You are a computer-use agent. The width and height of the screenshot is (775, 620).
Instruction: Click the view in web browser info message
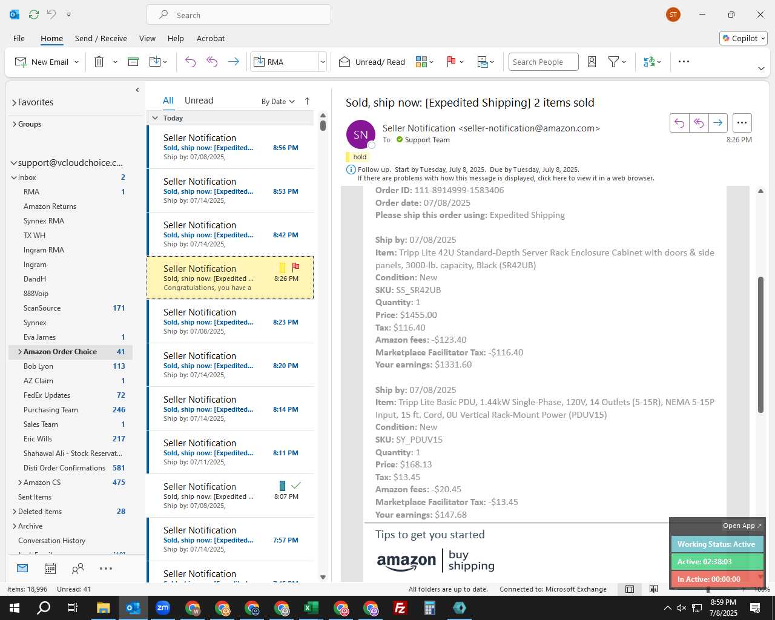(x=506, y=178)
